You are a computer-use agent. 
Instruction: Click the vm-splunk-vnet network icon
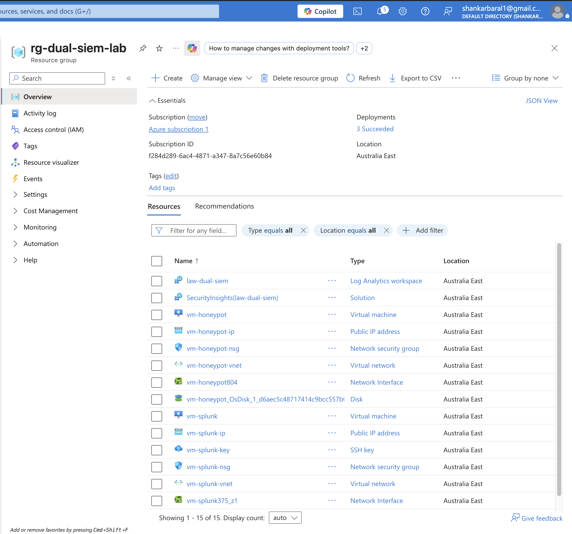(178, 483)
